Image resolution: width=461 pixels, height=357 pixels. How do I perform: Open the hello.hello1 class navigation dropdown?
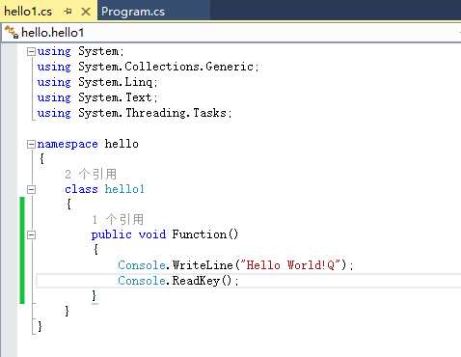[230, 33]
